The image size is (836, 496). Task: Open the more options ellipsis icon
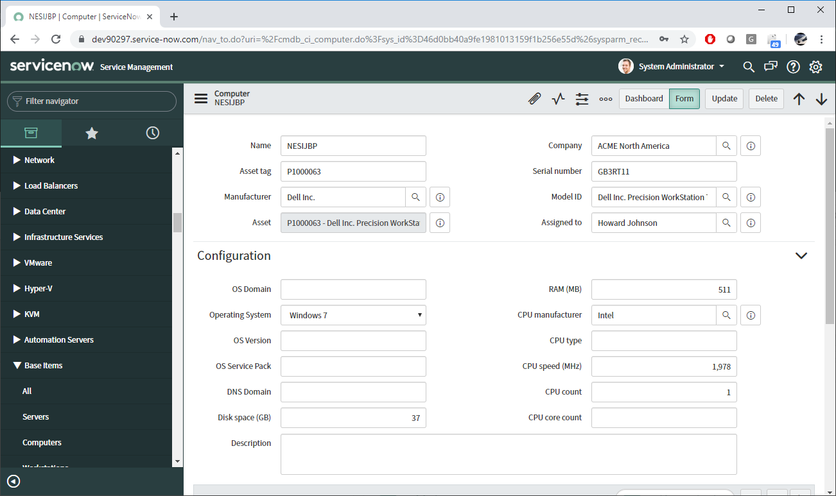click(x=605, y=98)
